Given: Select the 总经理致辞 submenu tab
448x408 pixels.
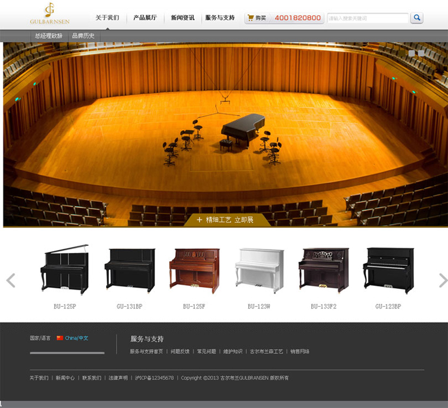Looking at the screenshot, I should coord(48,36).
